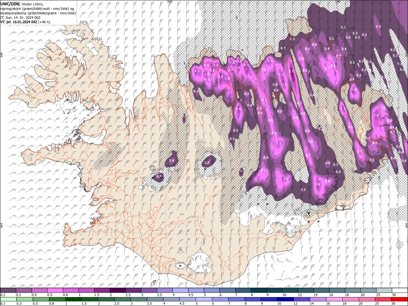Screen dimensions: 408x306
Task: Select the palest green rain swatch for 0.1–0.3
Action: coord(8,299)
